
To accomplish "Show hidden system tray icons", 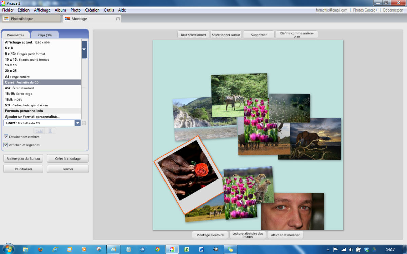I will [329, 250].
